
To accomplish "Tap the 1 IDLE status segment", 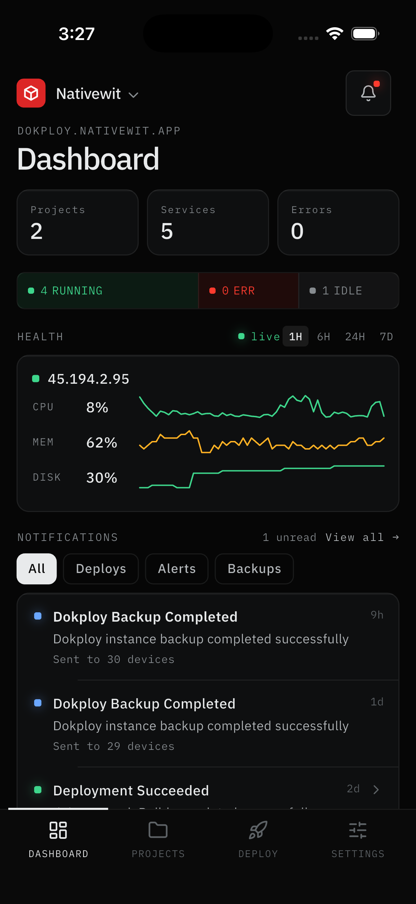I will point(349,291).
